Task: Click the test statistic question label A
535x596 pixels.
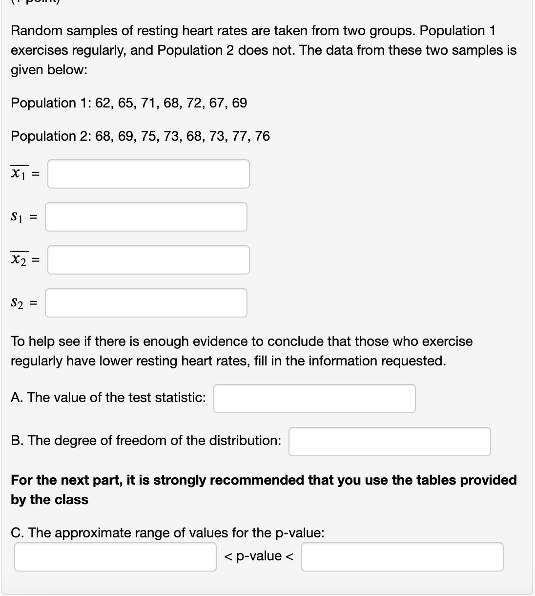Action: point(107,397)
